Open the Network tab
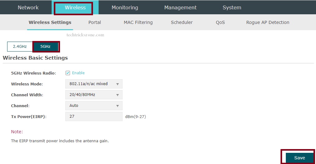The image size is (316, 164). click(x=28, y=7)
